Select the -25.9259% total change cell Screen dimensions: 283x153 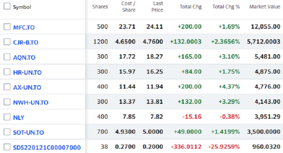click(224, 147)
